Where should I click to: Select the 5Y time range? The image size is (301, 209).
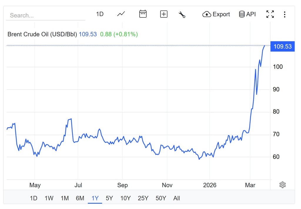tap(109, 198)
